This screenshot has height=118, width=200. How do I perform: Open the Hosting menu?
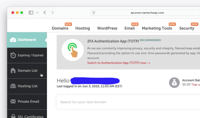point(83,28)
